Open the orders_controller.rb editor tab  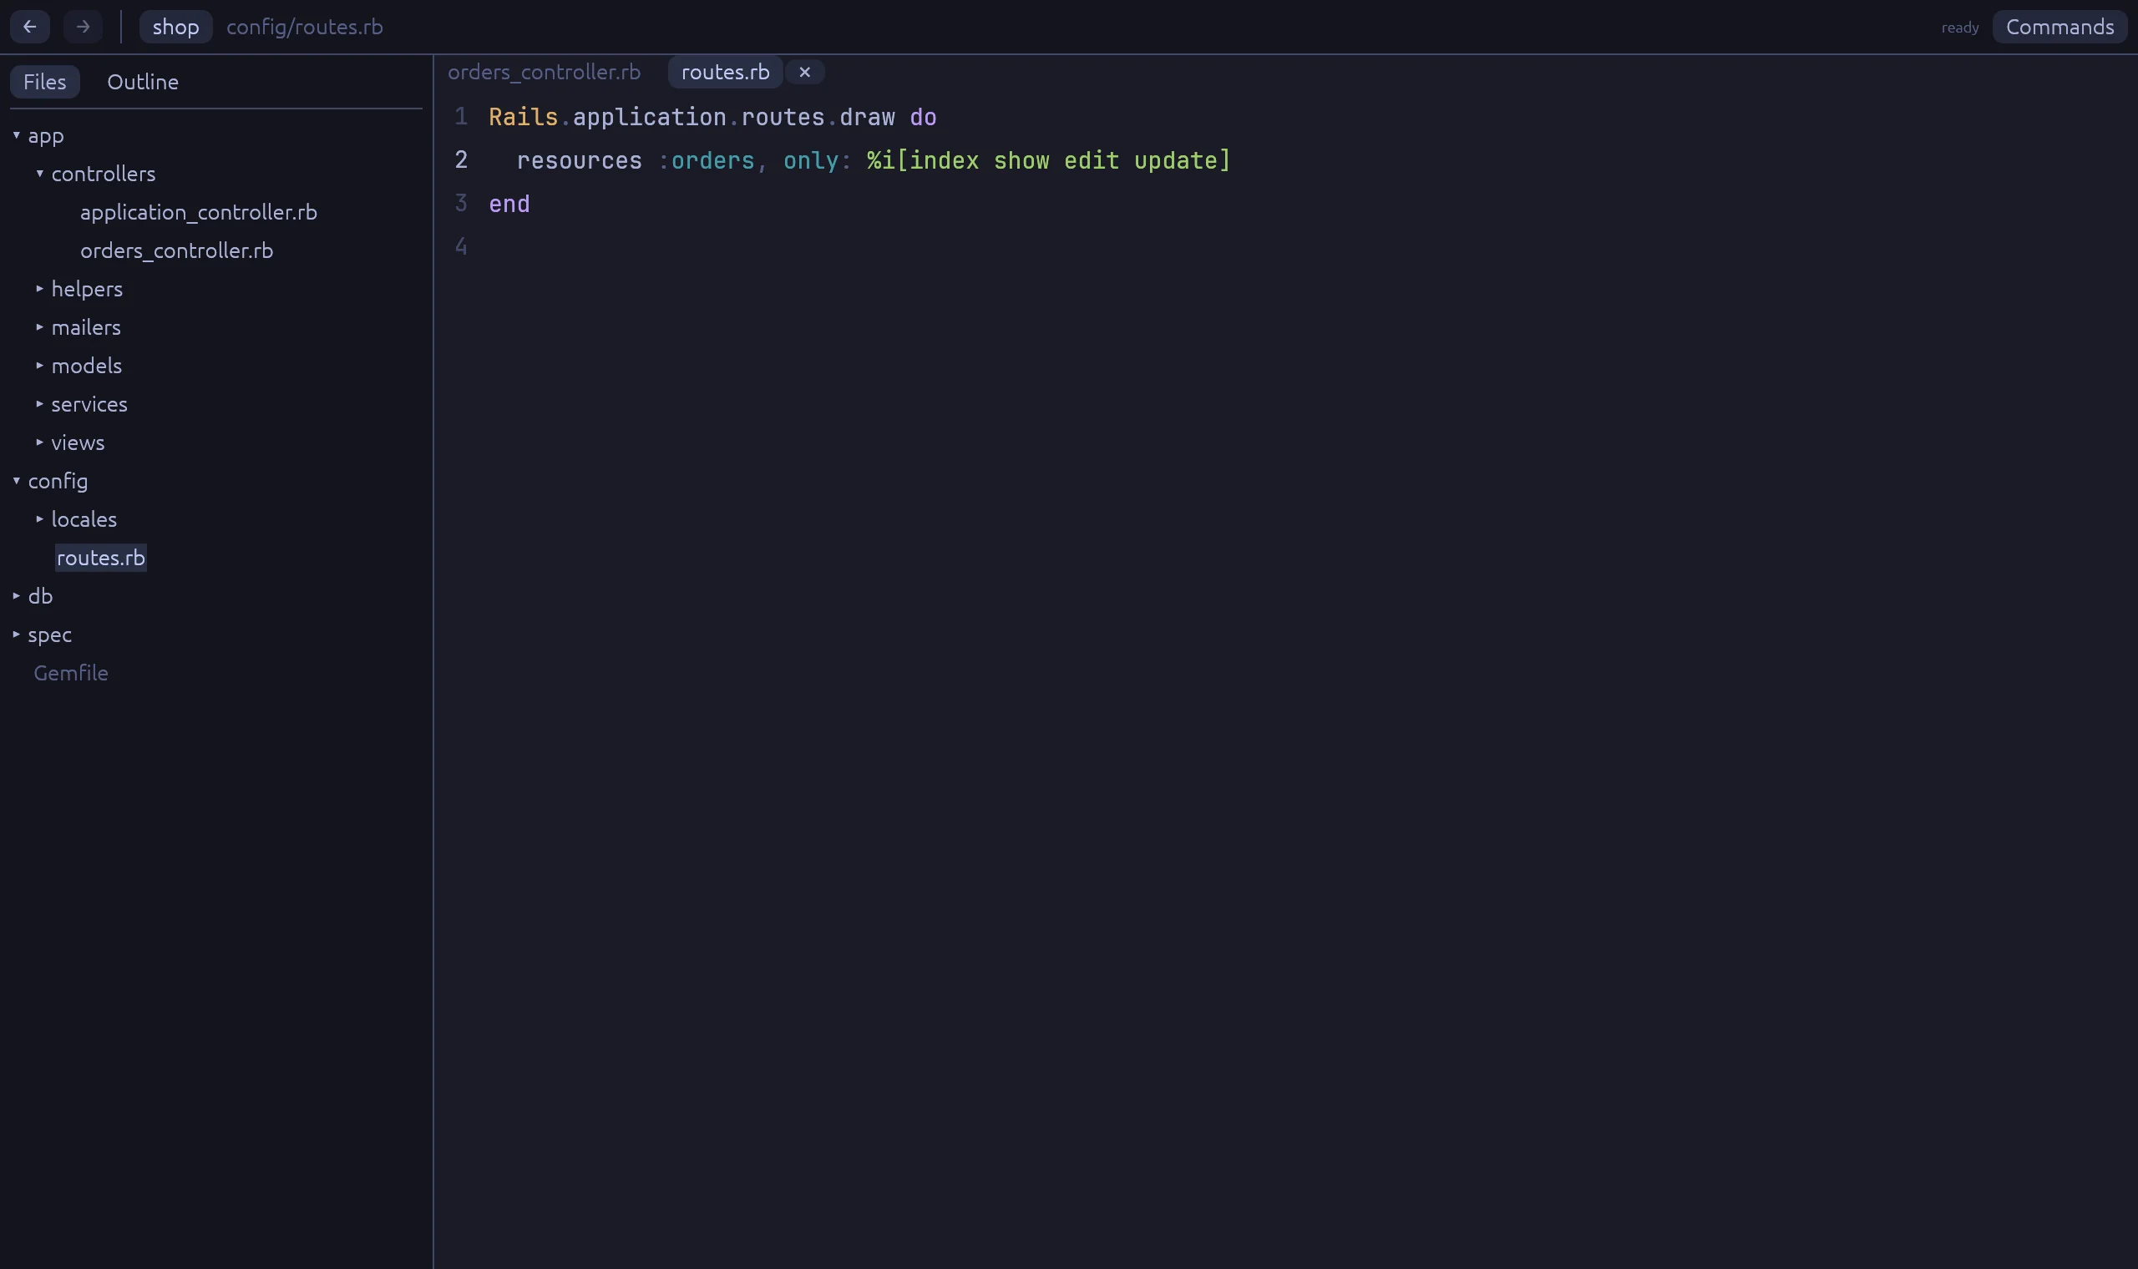click(544, 72)
